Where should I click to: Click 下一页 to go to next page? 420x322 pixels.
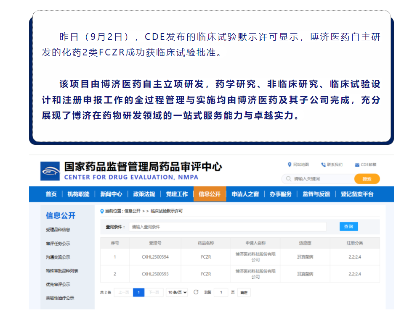(154, 292)
